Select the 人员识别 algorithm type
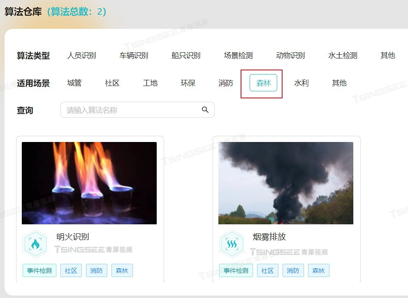This screenshot has height=298, width=408. [x=81, y=56]
